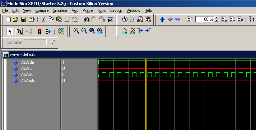Click the yellow cursor line in waveform
256x130 pixels.
(x=146, y=95)
